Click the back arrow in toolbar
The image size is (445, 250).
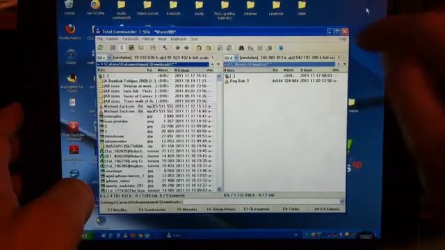pyautogui.click(x=178, y=48)
